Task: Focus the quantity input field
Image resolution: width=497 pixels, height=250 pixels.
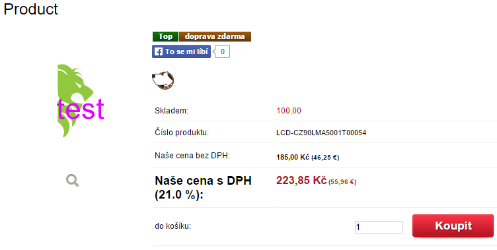Action: (379, 227)
